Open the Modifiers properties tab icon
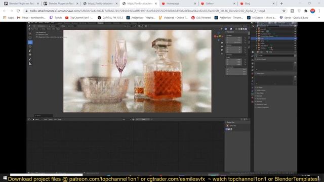This screenshot has height=182, width=324. [x=253, y=81]
